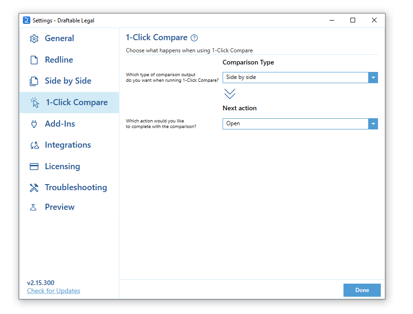Viewport: 413px width, 314px height.
Task: Open help for 1-Click Compare
Action: (x=194, y=38)
